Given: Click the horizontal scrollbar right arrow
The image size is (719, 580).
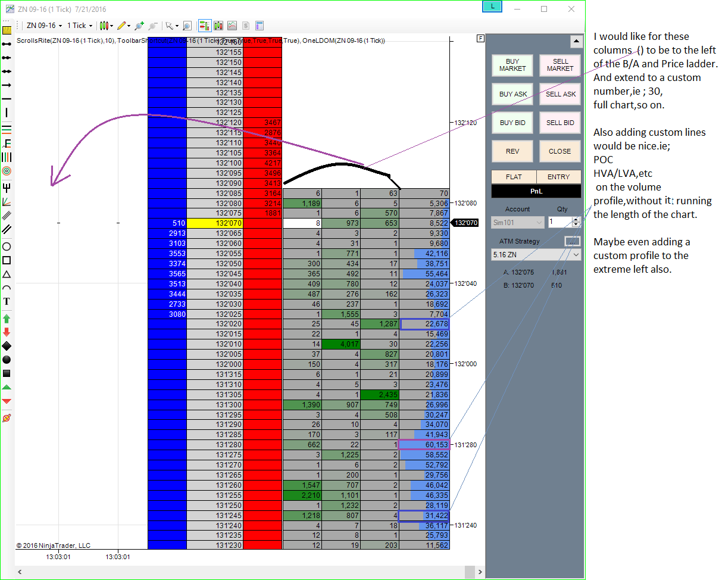Looking at the screenshot, I should 480,572.
